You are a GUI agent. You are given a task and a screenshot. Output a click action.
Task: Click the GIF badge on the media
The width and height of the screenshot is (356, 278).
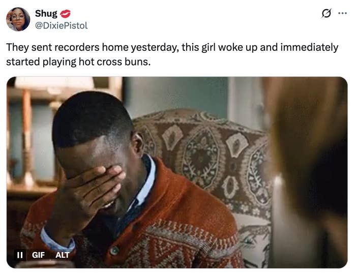coord(38,255)
